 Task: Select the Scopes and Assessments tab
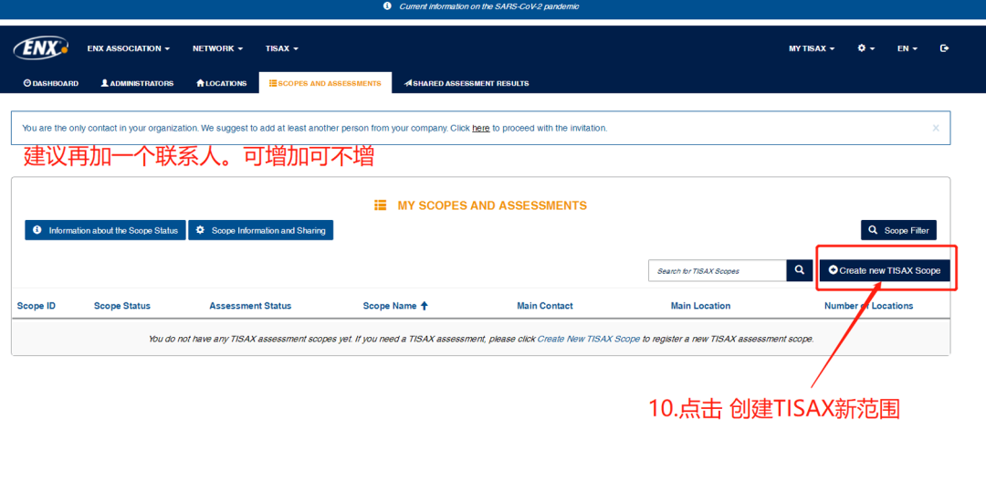pyautogui.click(x=325, y=83)
